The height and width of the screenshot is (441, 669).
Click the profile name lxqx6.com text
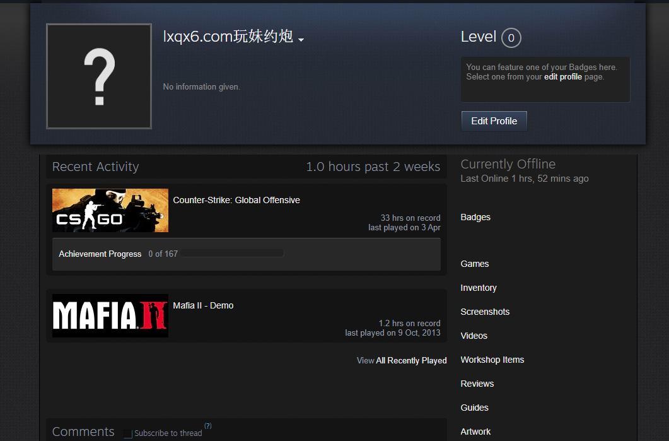pos(228,37)
